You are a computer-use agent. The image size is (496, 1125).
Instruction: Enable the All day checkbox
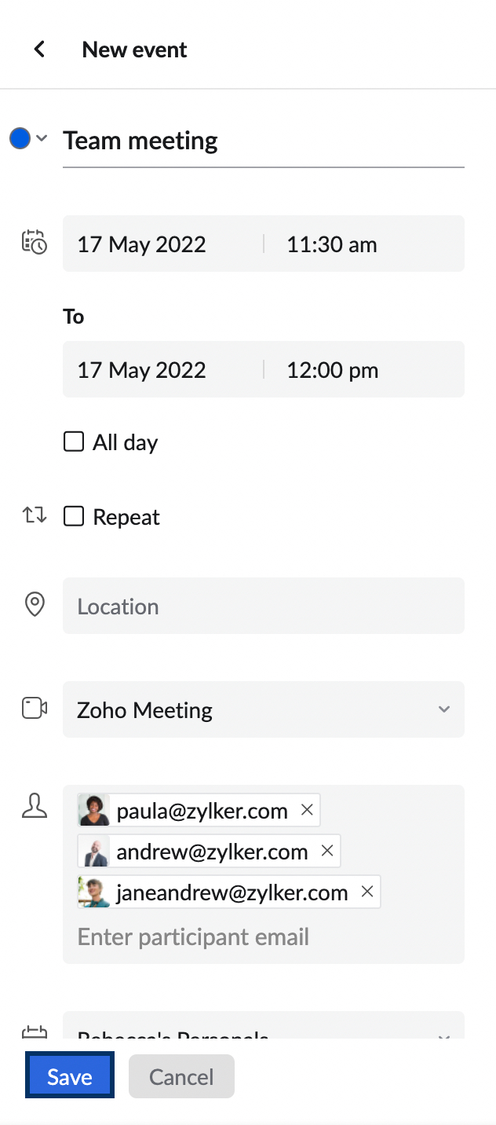point(74,442)
